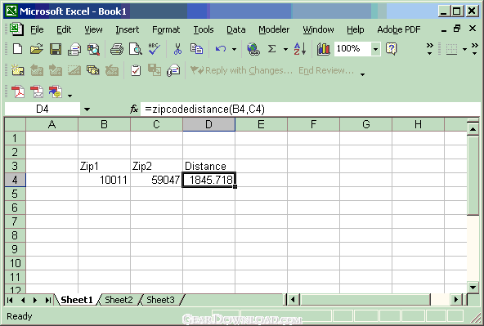
Task: Undo last action with the Undo arrow
Action: (221, 49)
